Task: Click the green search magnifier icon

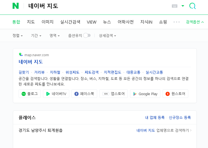Action: click(192, 6)
